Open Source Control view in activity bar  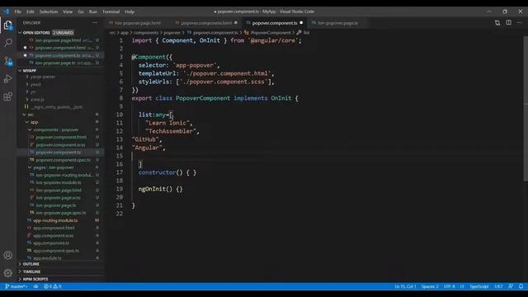[8, 61]
